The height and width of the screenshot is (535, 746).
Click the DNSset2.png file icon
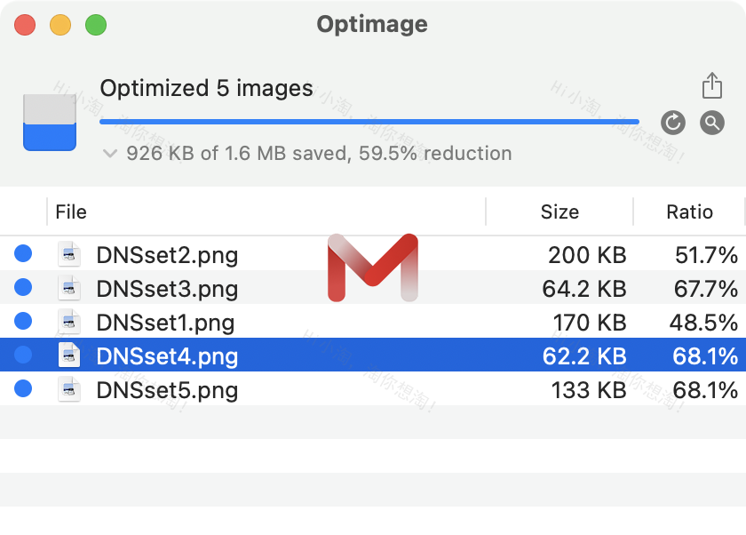coord(67,254)
